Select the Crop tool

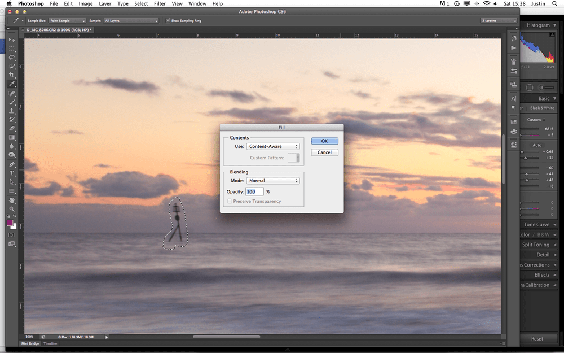[x=12, y=75]
